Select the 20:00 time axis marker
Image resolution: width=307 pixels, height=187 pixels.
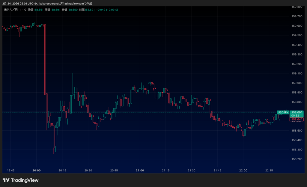pyautogui.click(x=37, y=170)
